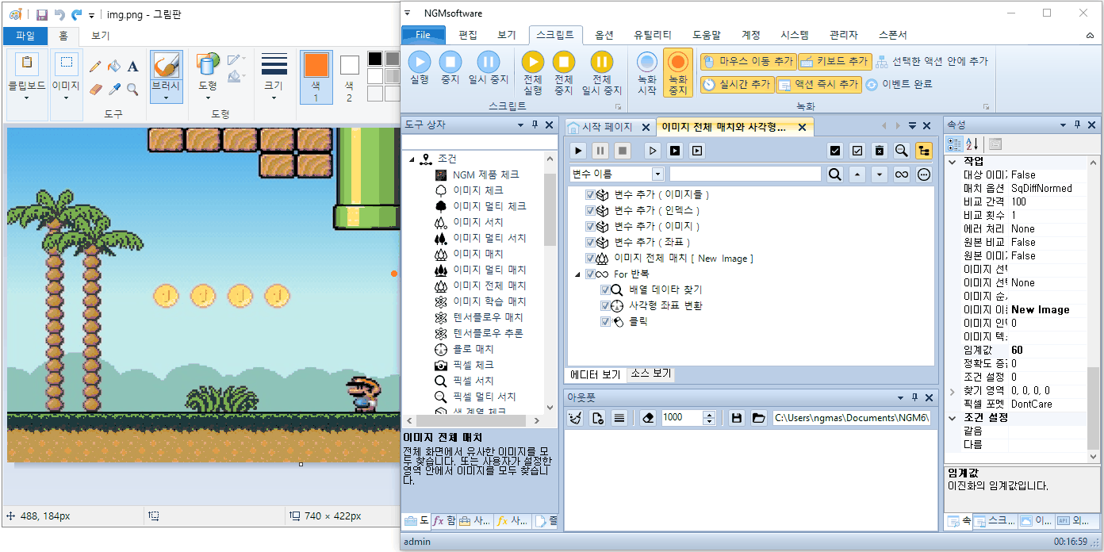
Task: Collapse the For 반복 tree node
Action: pyautogui.click(x=577, y=274)
